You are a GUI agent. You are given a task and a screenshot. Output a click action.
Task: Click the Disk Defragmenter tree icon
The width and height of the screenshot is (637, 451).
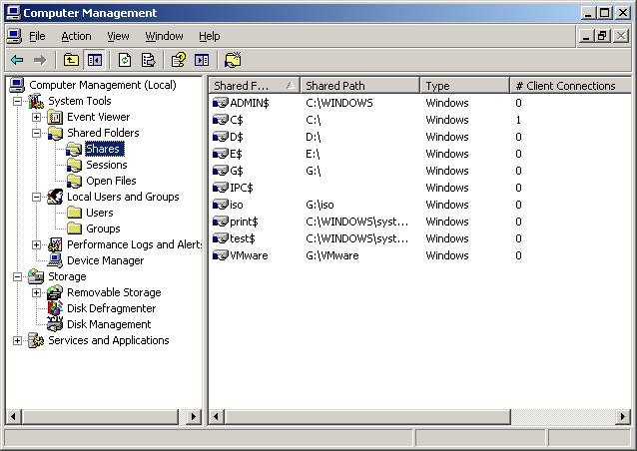pyautogui.click(x=55, y=308)
